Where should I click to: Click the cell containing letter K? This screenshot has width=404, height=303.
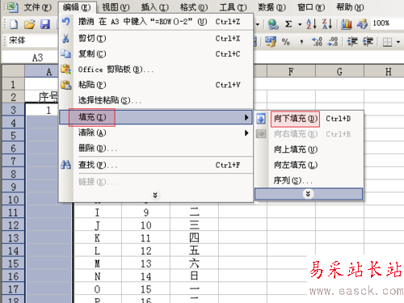coord(97,238)
